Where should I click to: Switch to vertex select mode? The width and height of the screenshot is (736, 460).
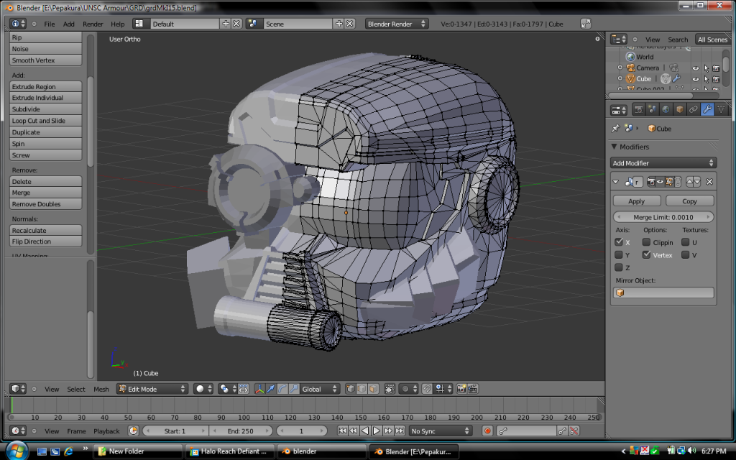(350, 389)
